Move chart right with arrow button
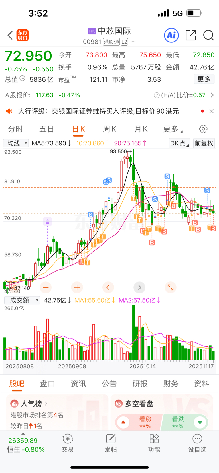Viewport: 219px width, 473px height. [x=139, y=287]
